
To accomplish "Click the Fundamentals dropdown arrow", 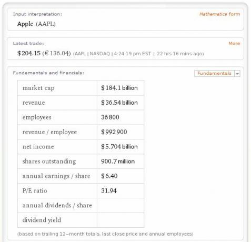I will click(x=237, y=74).
